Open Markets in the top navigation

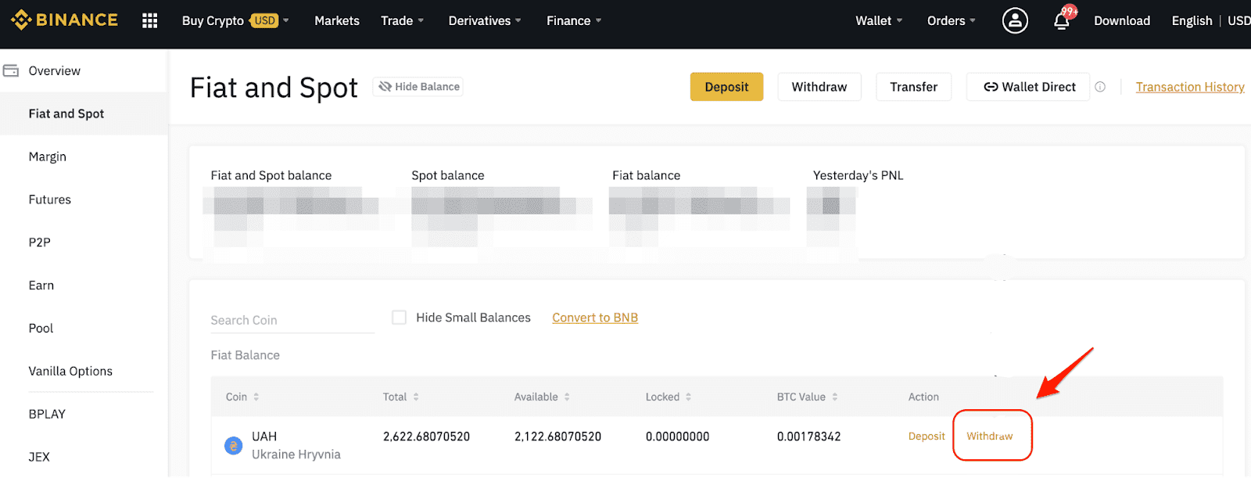coord(337,21)
